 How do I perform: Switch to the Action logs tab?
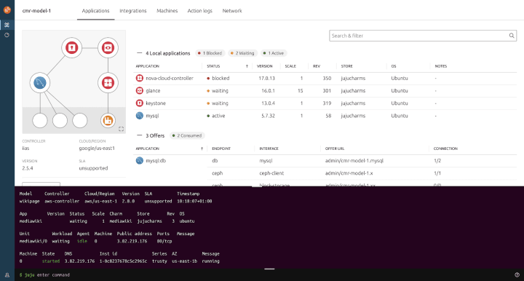click(x=200, y=11)
